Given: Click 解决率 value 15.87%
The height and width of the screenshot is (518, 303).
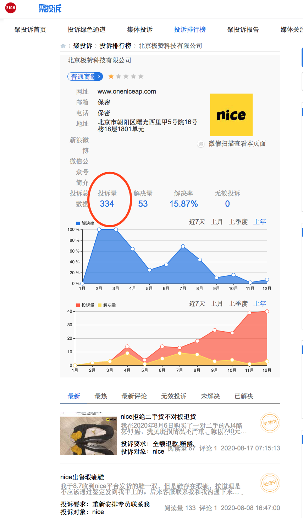Looking at the screenshot, I should click(x=184, y=204).
